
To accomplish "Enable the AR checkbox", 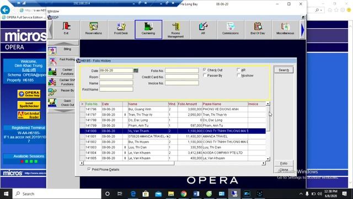I will pos(238,70).
